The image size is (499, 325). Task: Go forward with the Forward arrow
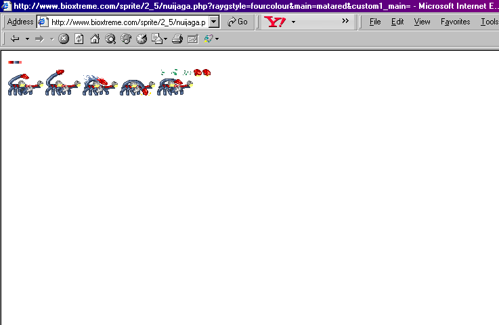point(39,39)
